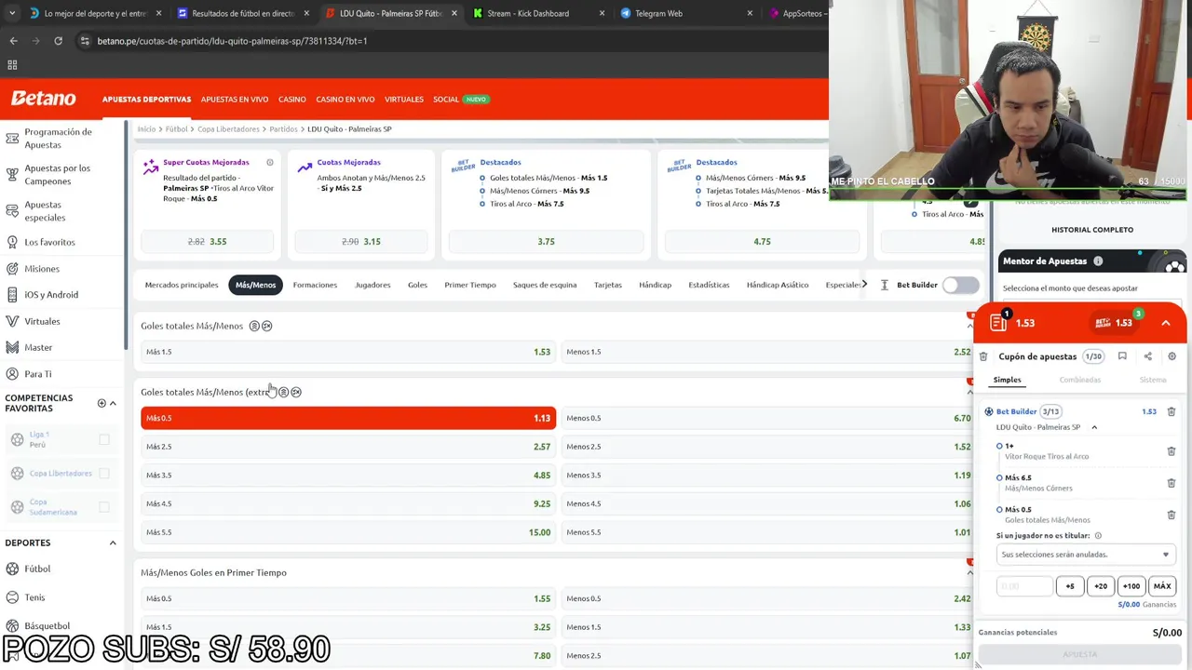Open Misiones target icon
The image size is (1192, 670).
point(12,269)
